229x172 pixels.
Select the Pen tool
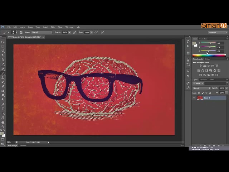(x=3, y=104)
